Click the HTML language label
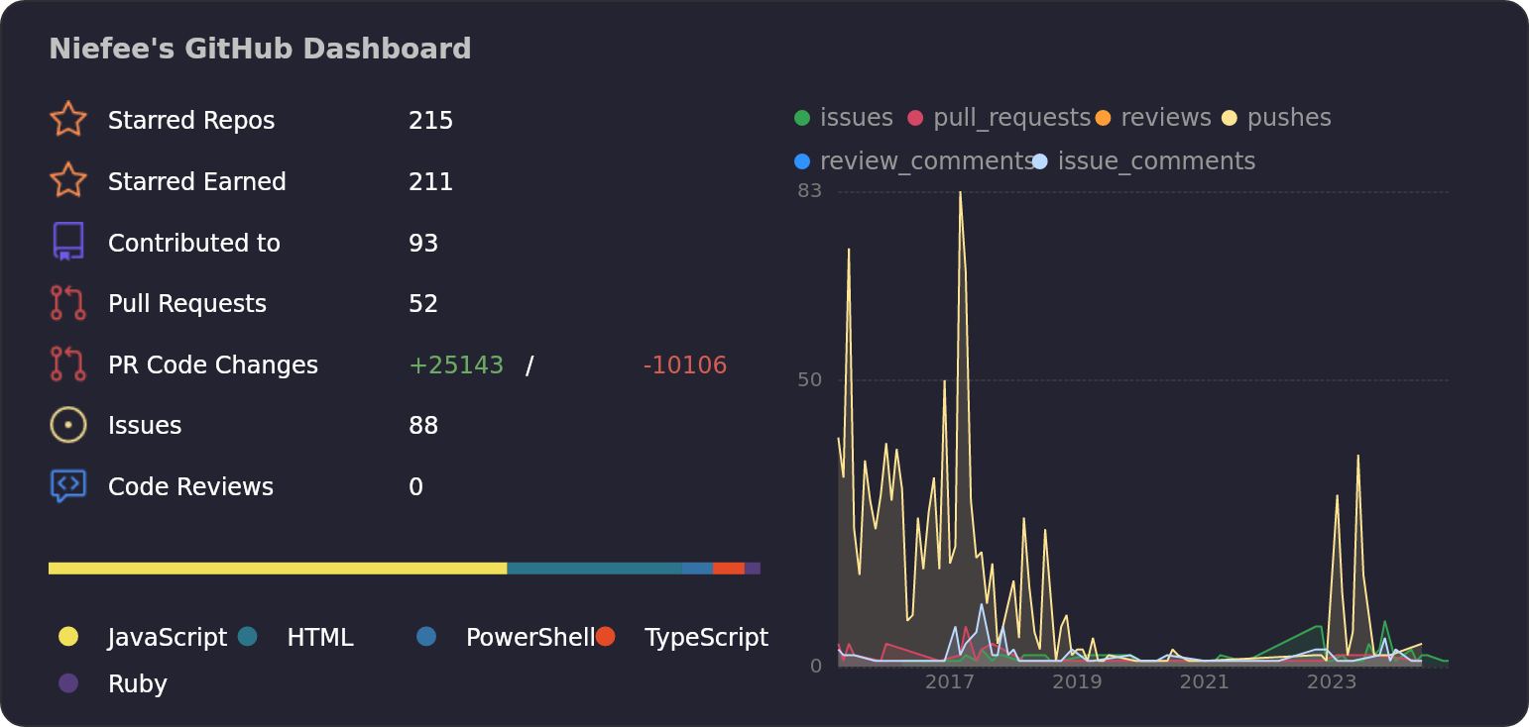Screen dimensions: 1529x727 click(320, 638)
